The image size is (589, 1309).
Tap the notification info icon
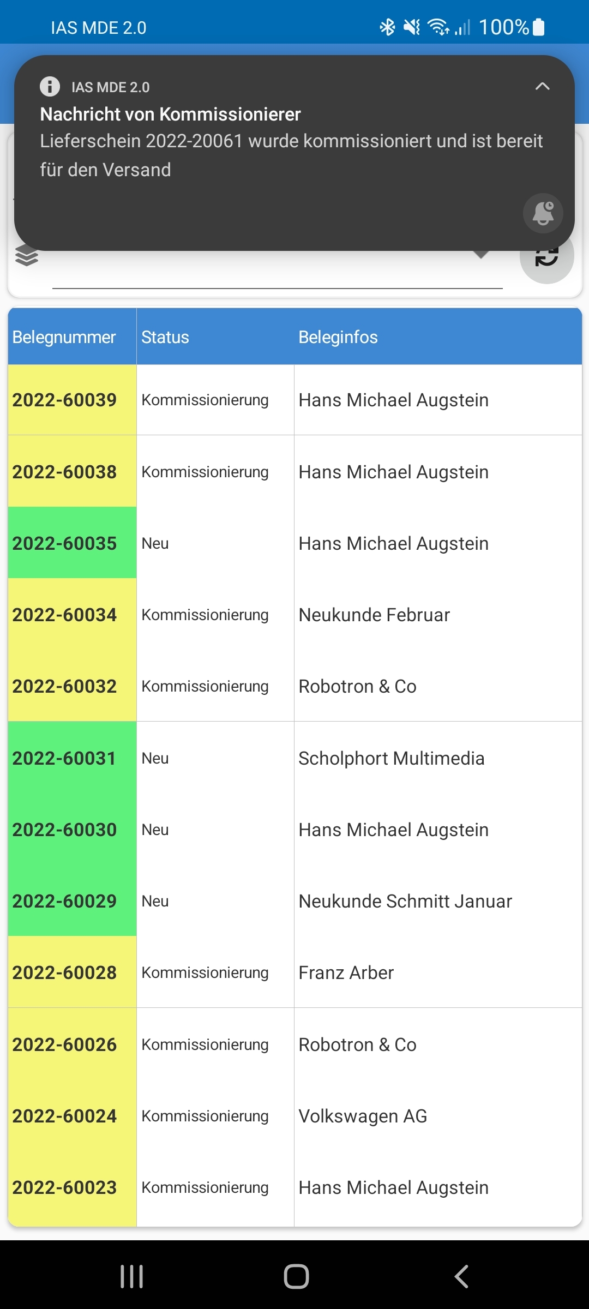pos(50,86)
